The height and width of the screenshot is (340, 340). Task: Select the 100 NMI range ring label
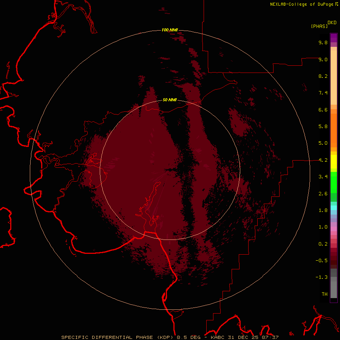pos(170,30)
